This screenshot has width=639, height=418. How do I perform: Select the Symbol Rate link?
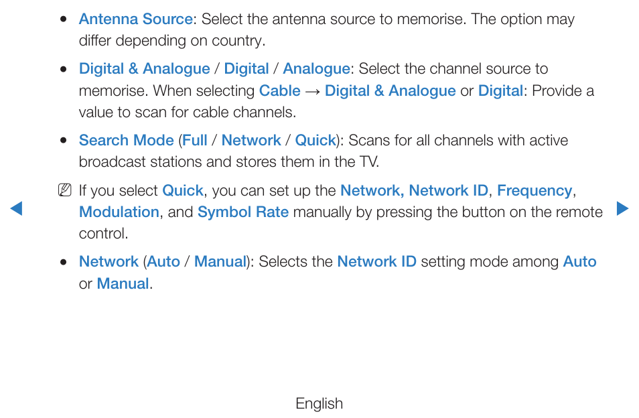click(243, 212)
